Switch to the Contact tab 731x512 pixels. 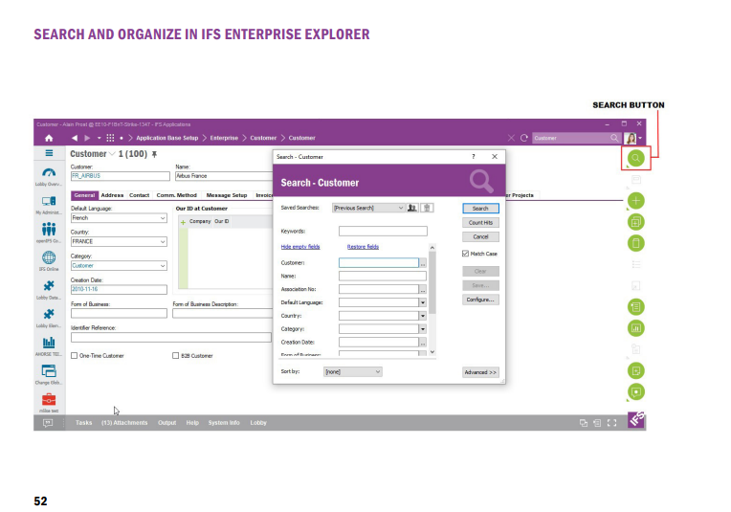point(140,195)
